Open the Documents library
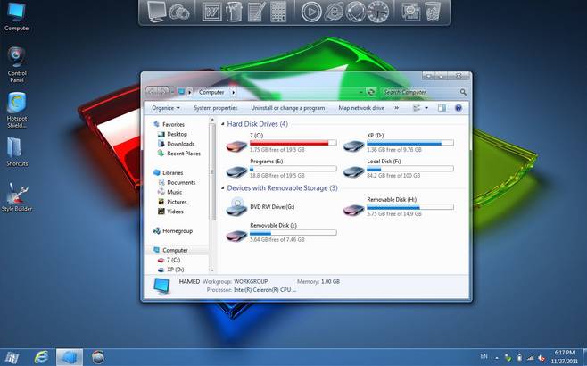Screen dimensions: 587x366 click(181, 182)
